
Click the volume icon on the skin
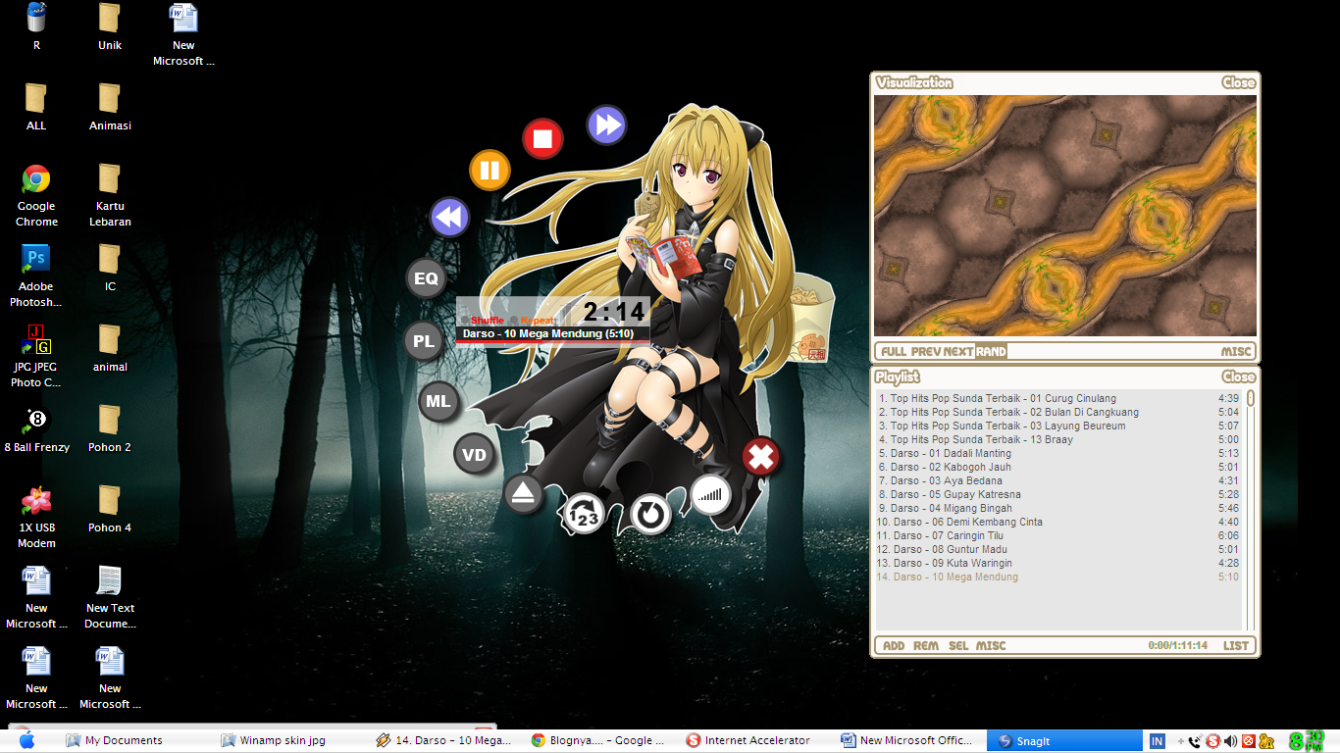pyautogui.click(x=711, y=495)
